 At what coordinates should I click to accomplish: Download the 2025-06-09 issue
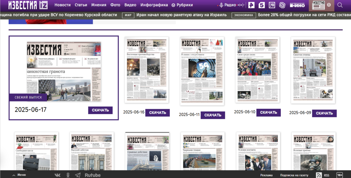pos(324,113)
